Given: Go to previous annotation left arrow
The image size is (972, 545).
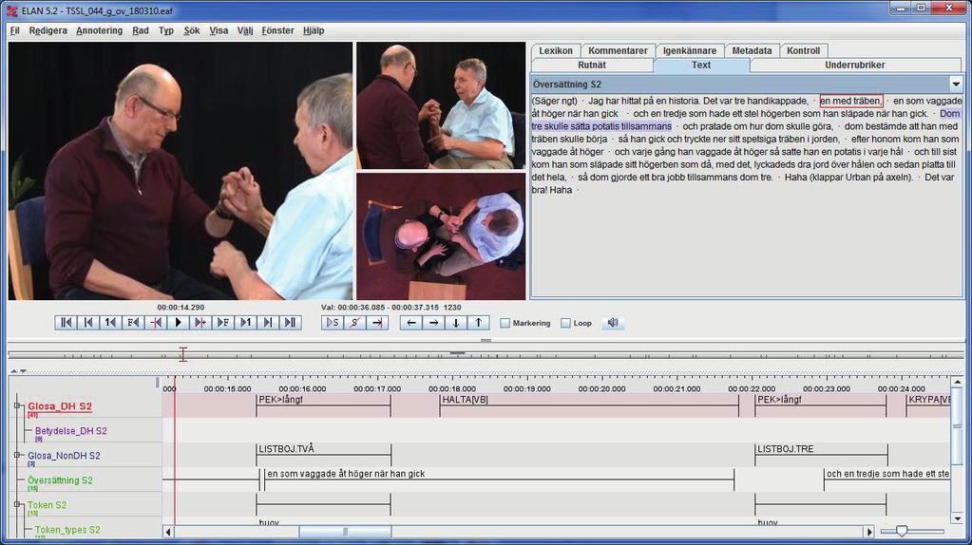Looking at the screenshot, I should (x=411, y=323).
